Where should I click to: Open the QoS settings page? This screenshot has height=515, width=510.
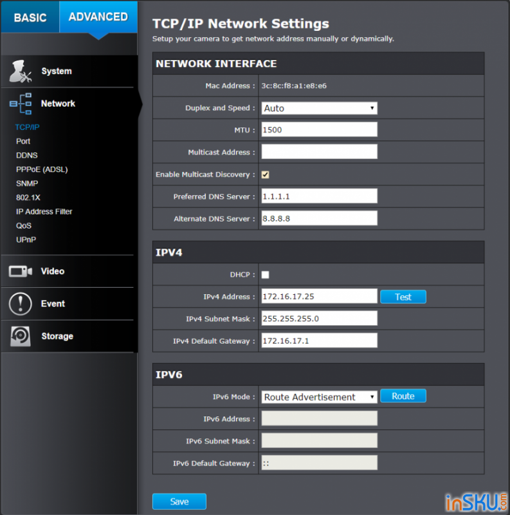pyautogui.click(x=24, y=226)
